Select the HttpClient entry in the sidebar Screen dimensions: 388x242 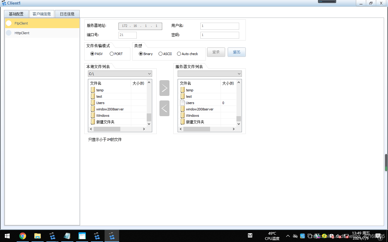click(x=42, y=33)
